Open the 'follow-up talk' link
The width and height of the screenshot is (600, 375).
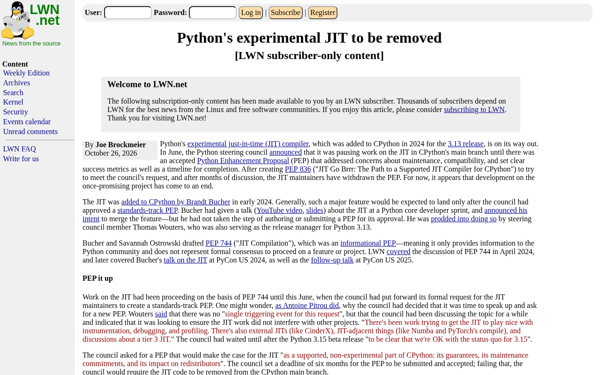pyautogui.click(x=332, y=260)
